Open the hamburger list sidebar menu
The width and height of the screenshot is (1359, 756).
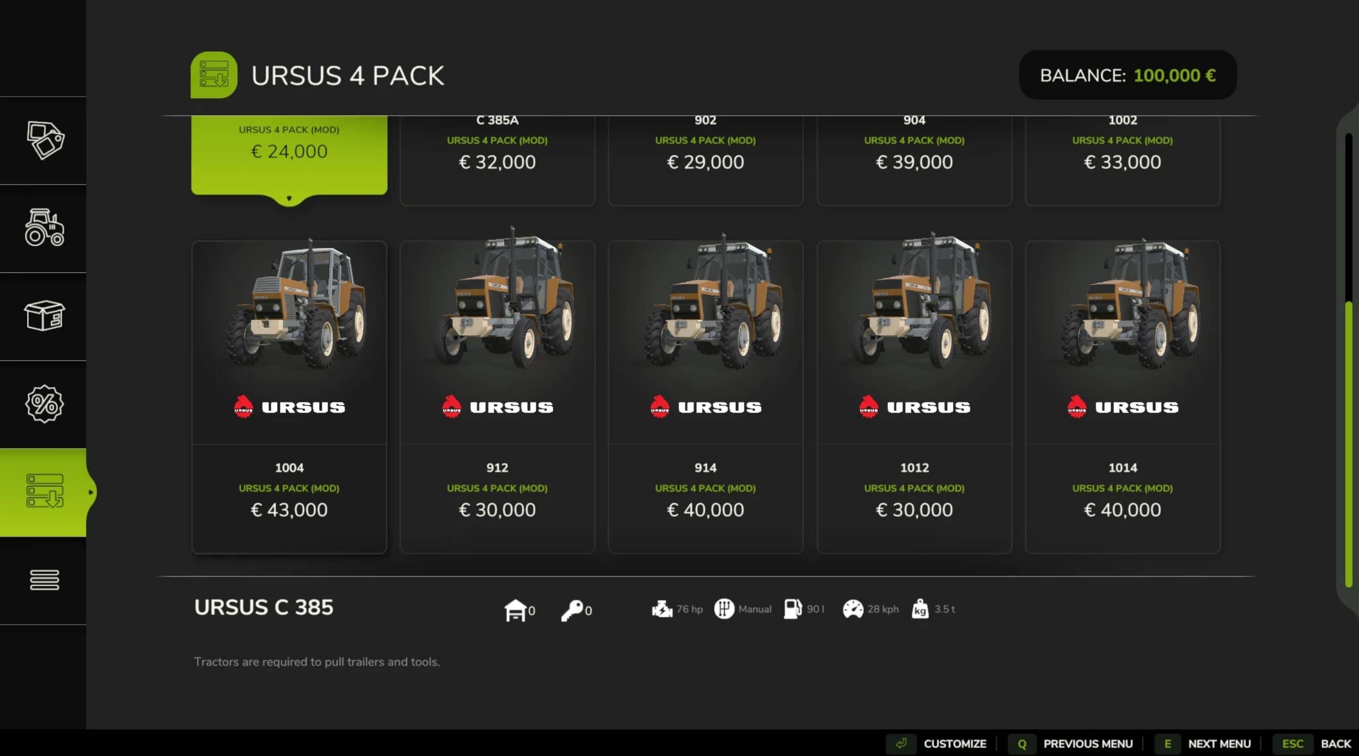tap(45, 580)
